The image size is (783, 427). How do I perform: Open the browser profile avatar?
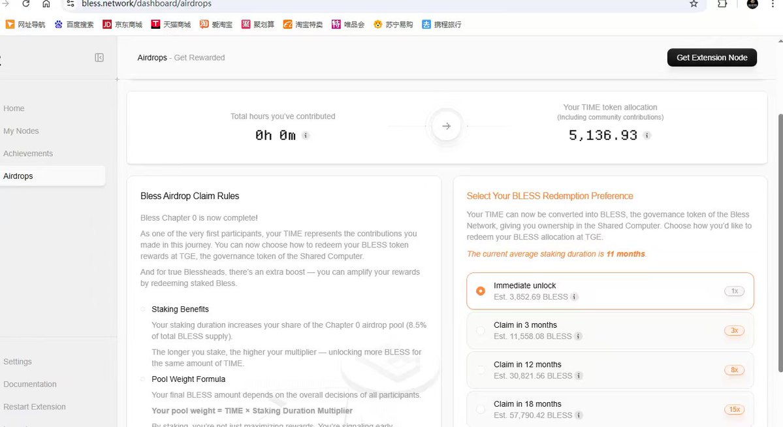coord(752,3)
